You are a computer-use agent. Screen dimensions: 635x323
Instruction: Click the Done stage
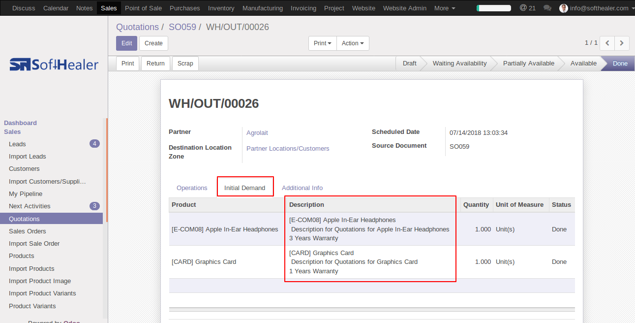(620, 64)
